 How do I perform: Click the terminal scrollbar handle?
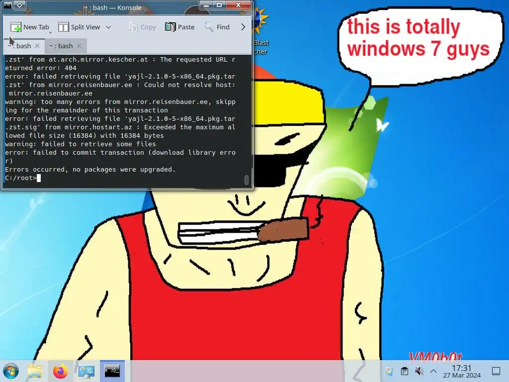tap(247, 180)
